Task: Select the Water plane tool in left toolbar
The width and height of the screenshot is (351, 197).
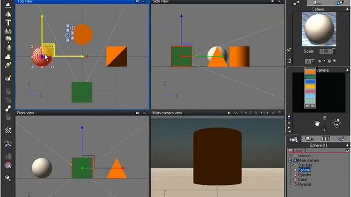Action: (8, 5)
